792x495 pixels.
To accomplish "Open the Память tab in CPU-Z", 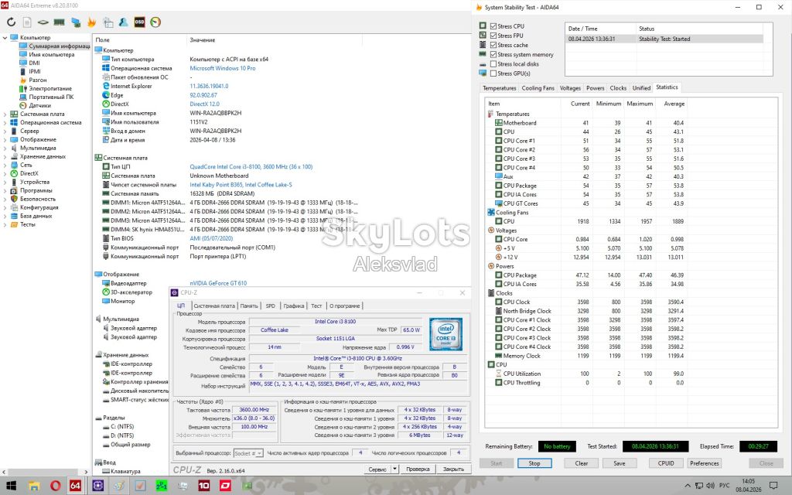I will [x=249, y=306].
